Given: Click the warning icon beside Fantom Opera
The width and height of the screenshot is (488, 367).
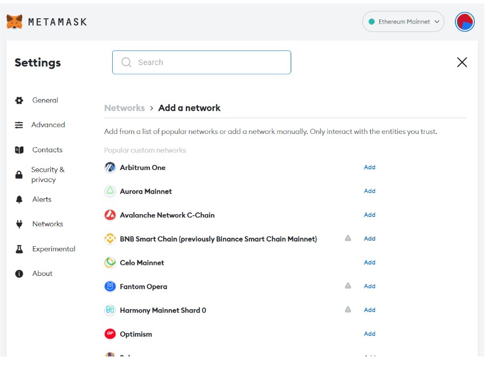Looking at the screenshot, I should 348,286.
